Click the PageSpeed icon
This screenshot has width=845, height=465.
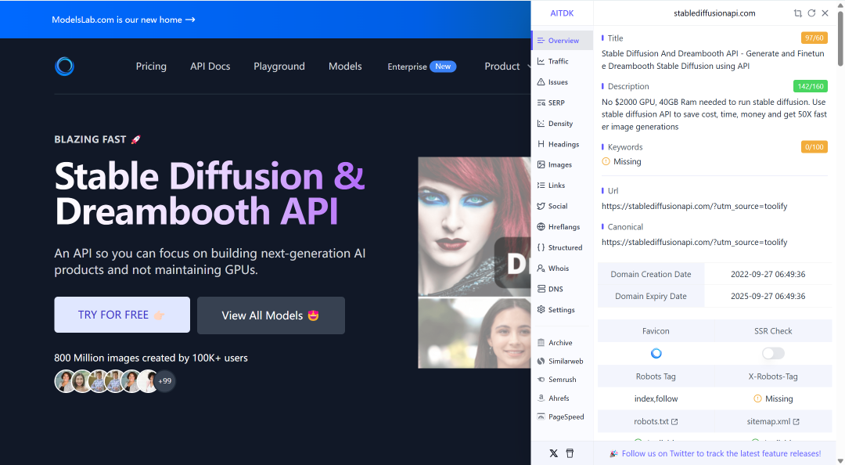(x=541, y=416)
